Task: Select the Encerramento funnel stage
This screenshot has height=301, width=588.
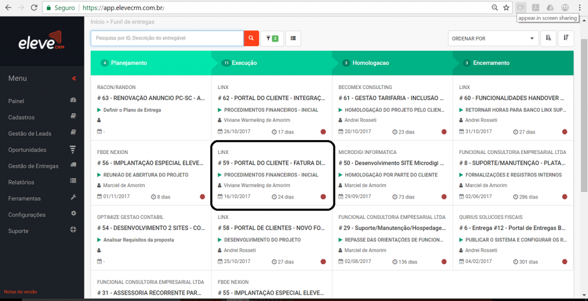Action: 513,63
